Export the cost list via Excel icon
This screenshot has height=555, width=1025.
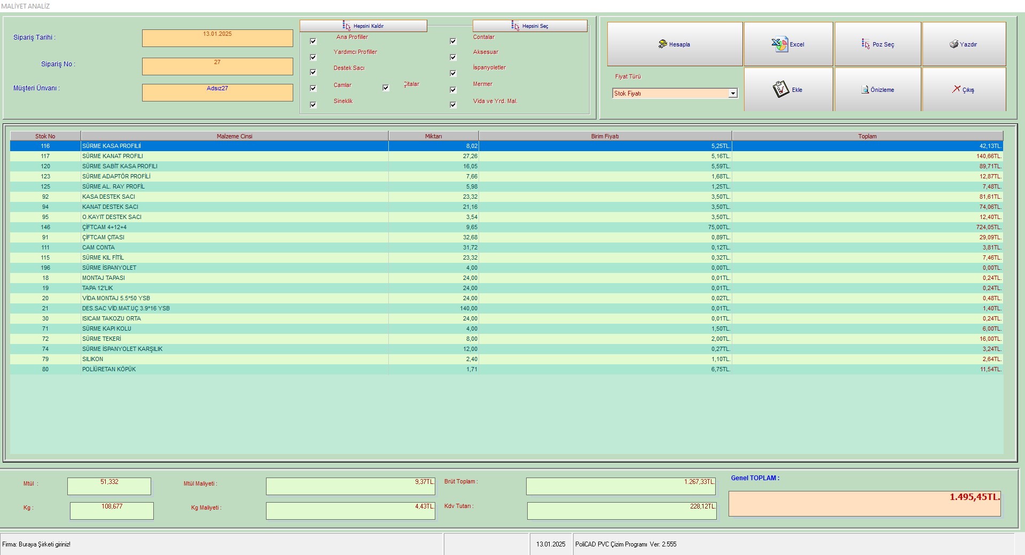click(x=779, y=44)
